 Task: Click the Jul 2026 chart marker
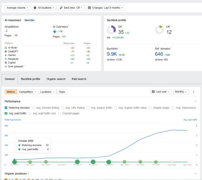[x=156, y=162]
